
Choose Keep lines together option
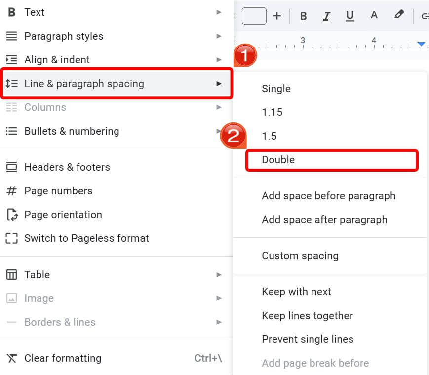point(307,316)
